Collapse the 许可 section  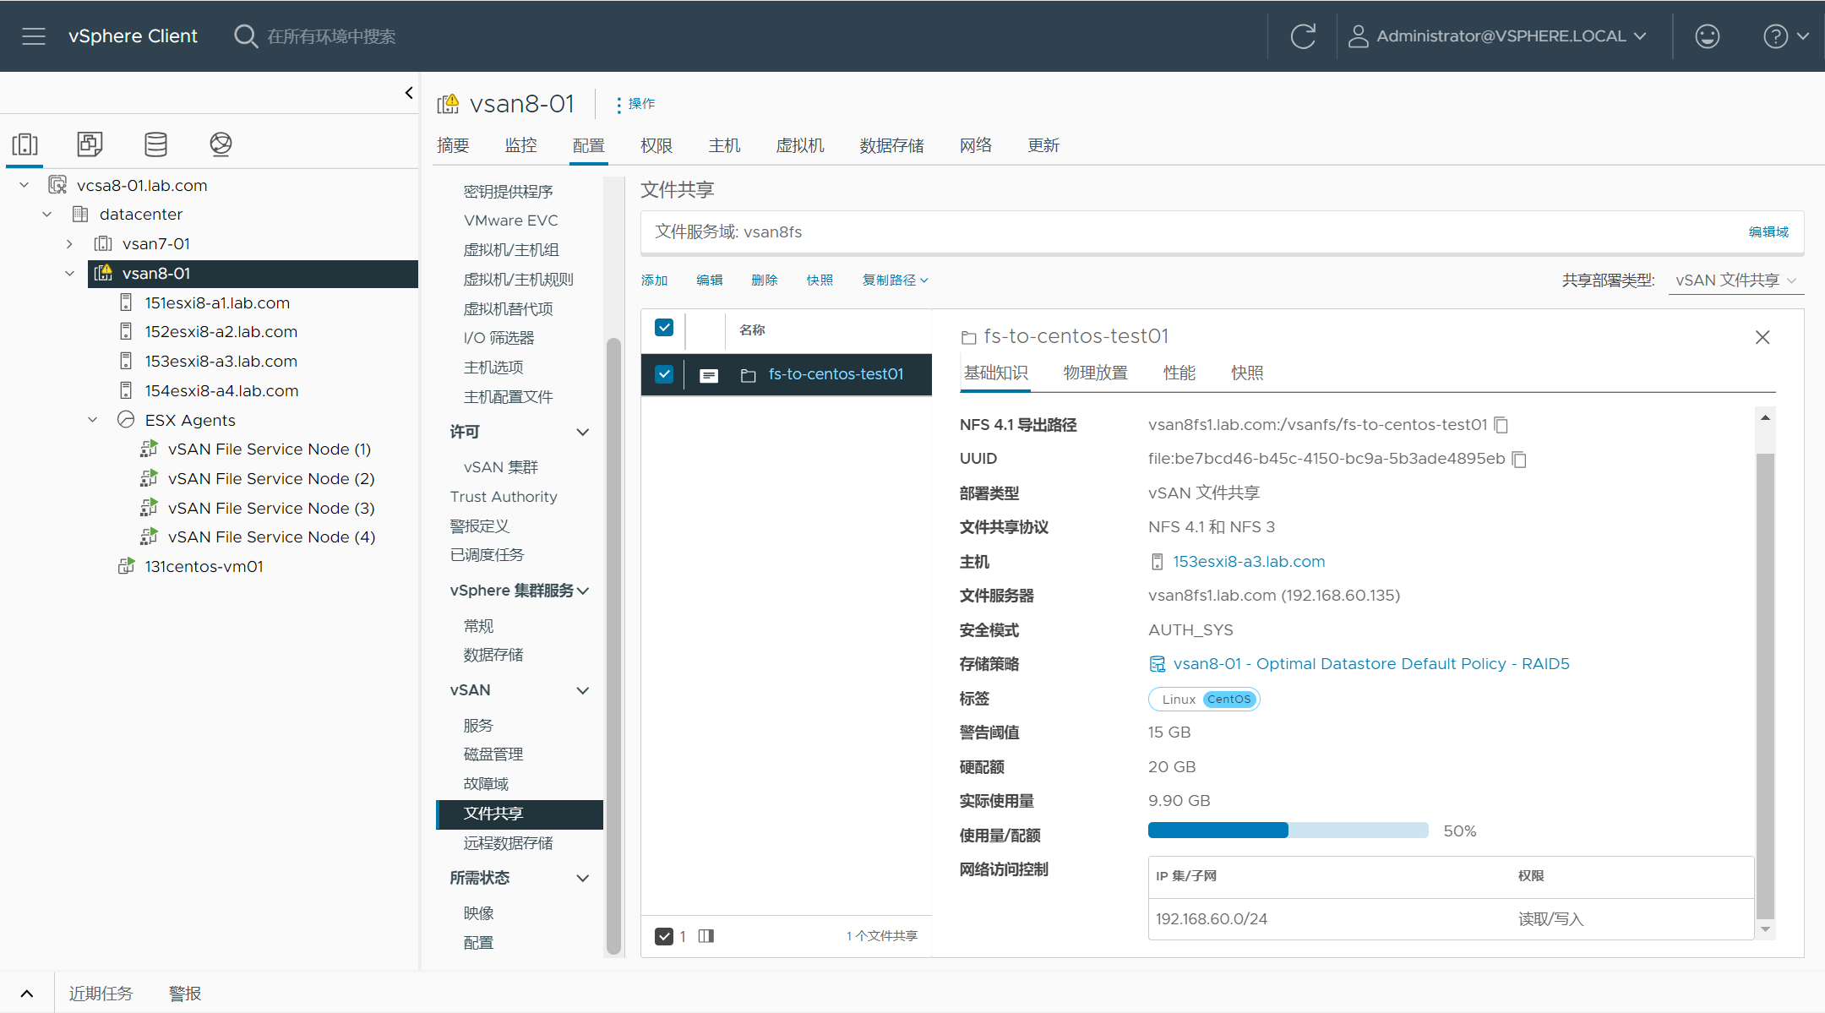coord(583,432)
